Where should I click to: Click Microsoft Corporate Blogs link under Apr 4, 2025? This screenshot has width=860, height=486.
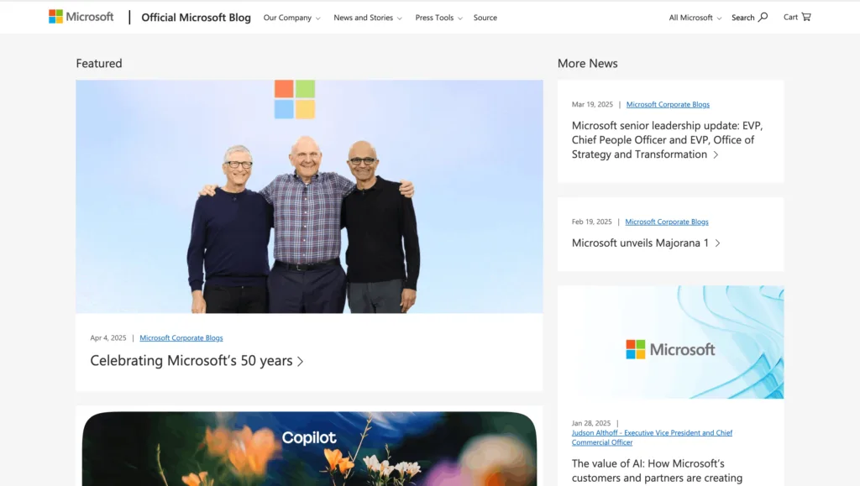pyautogui.click(x=181, y=338)
